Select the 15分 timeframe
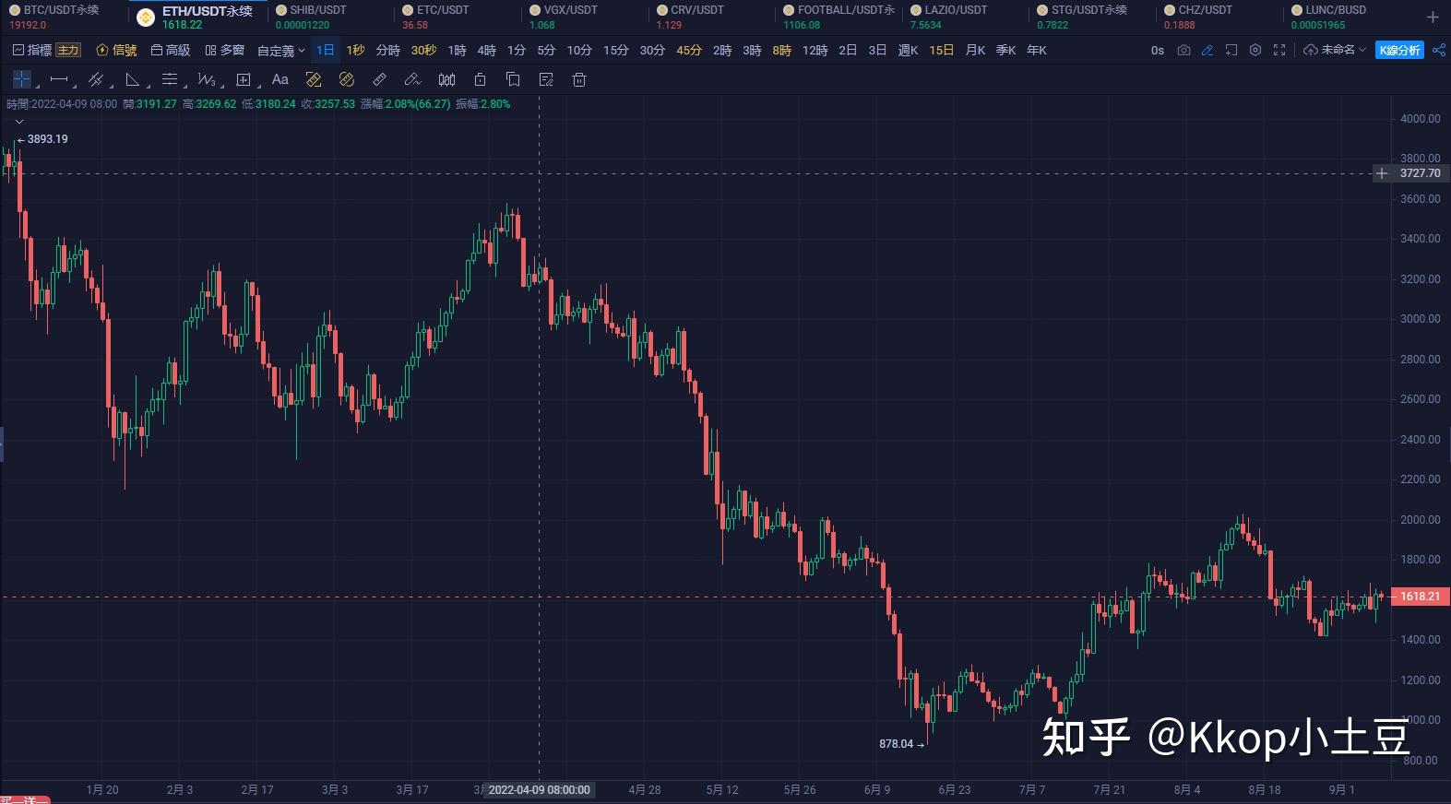This screenshot has height=804, width=1451. [x=615, y=50]
